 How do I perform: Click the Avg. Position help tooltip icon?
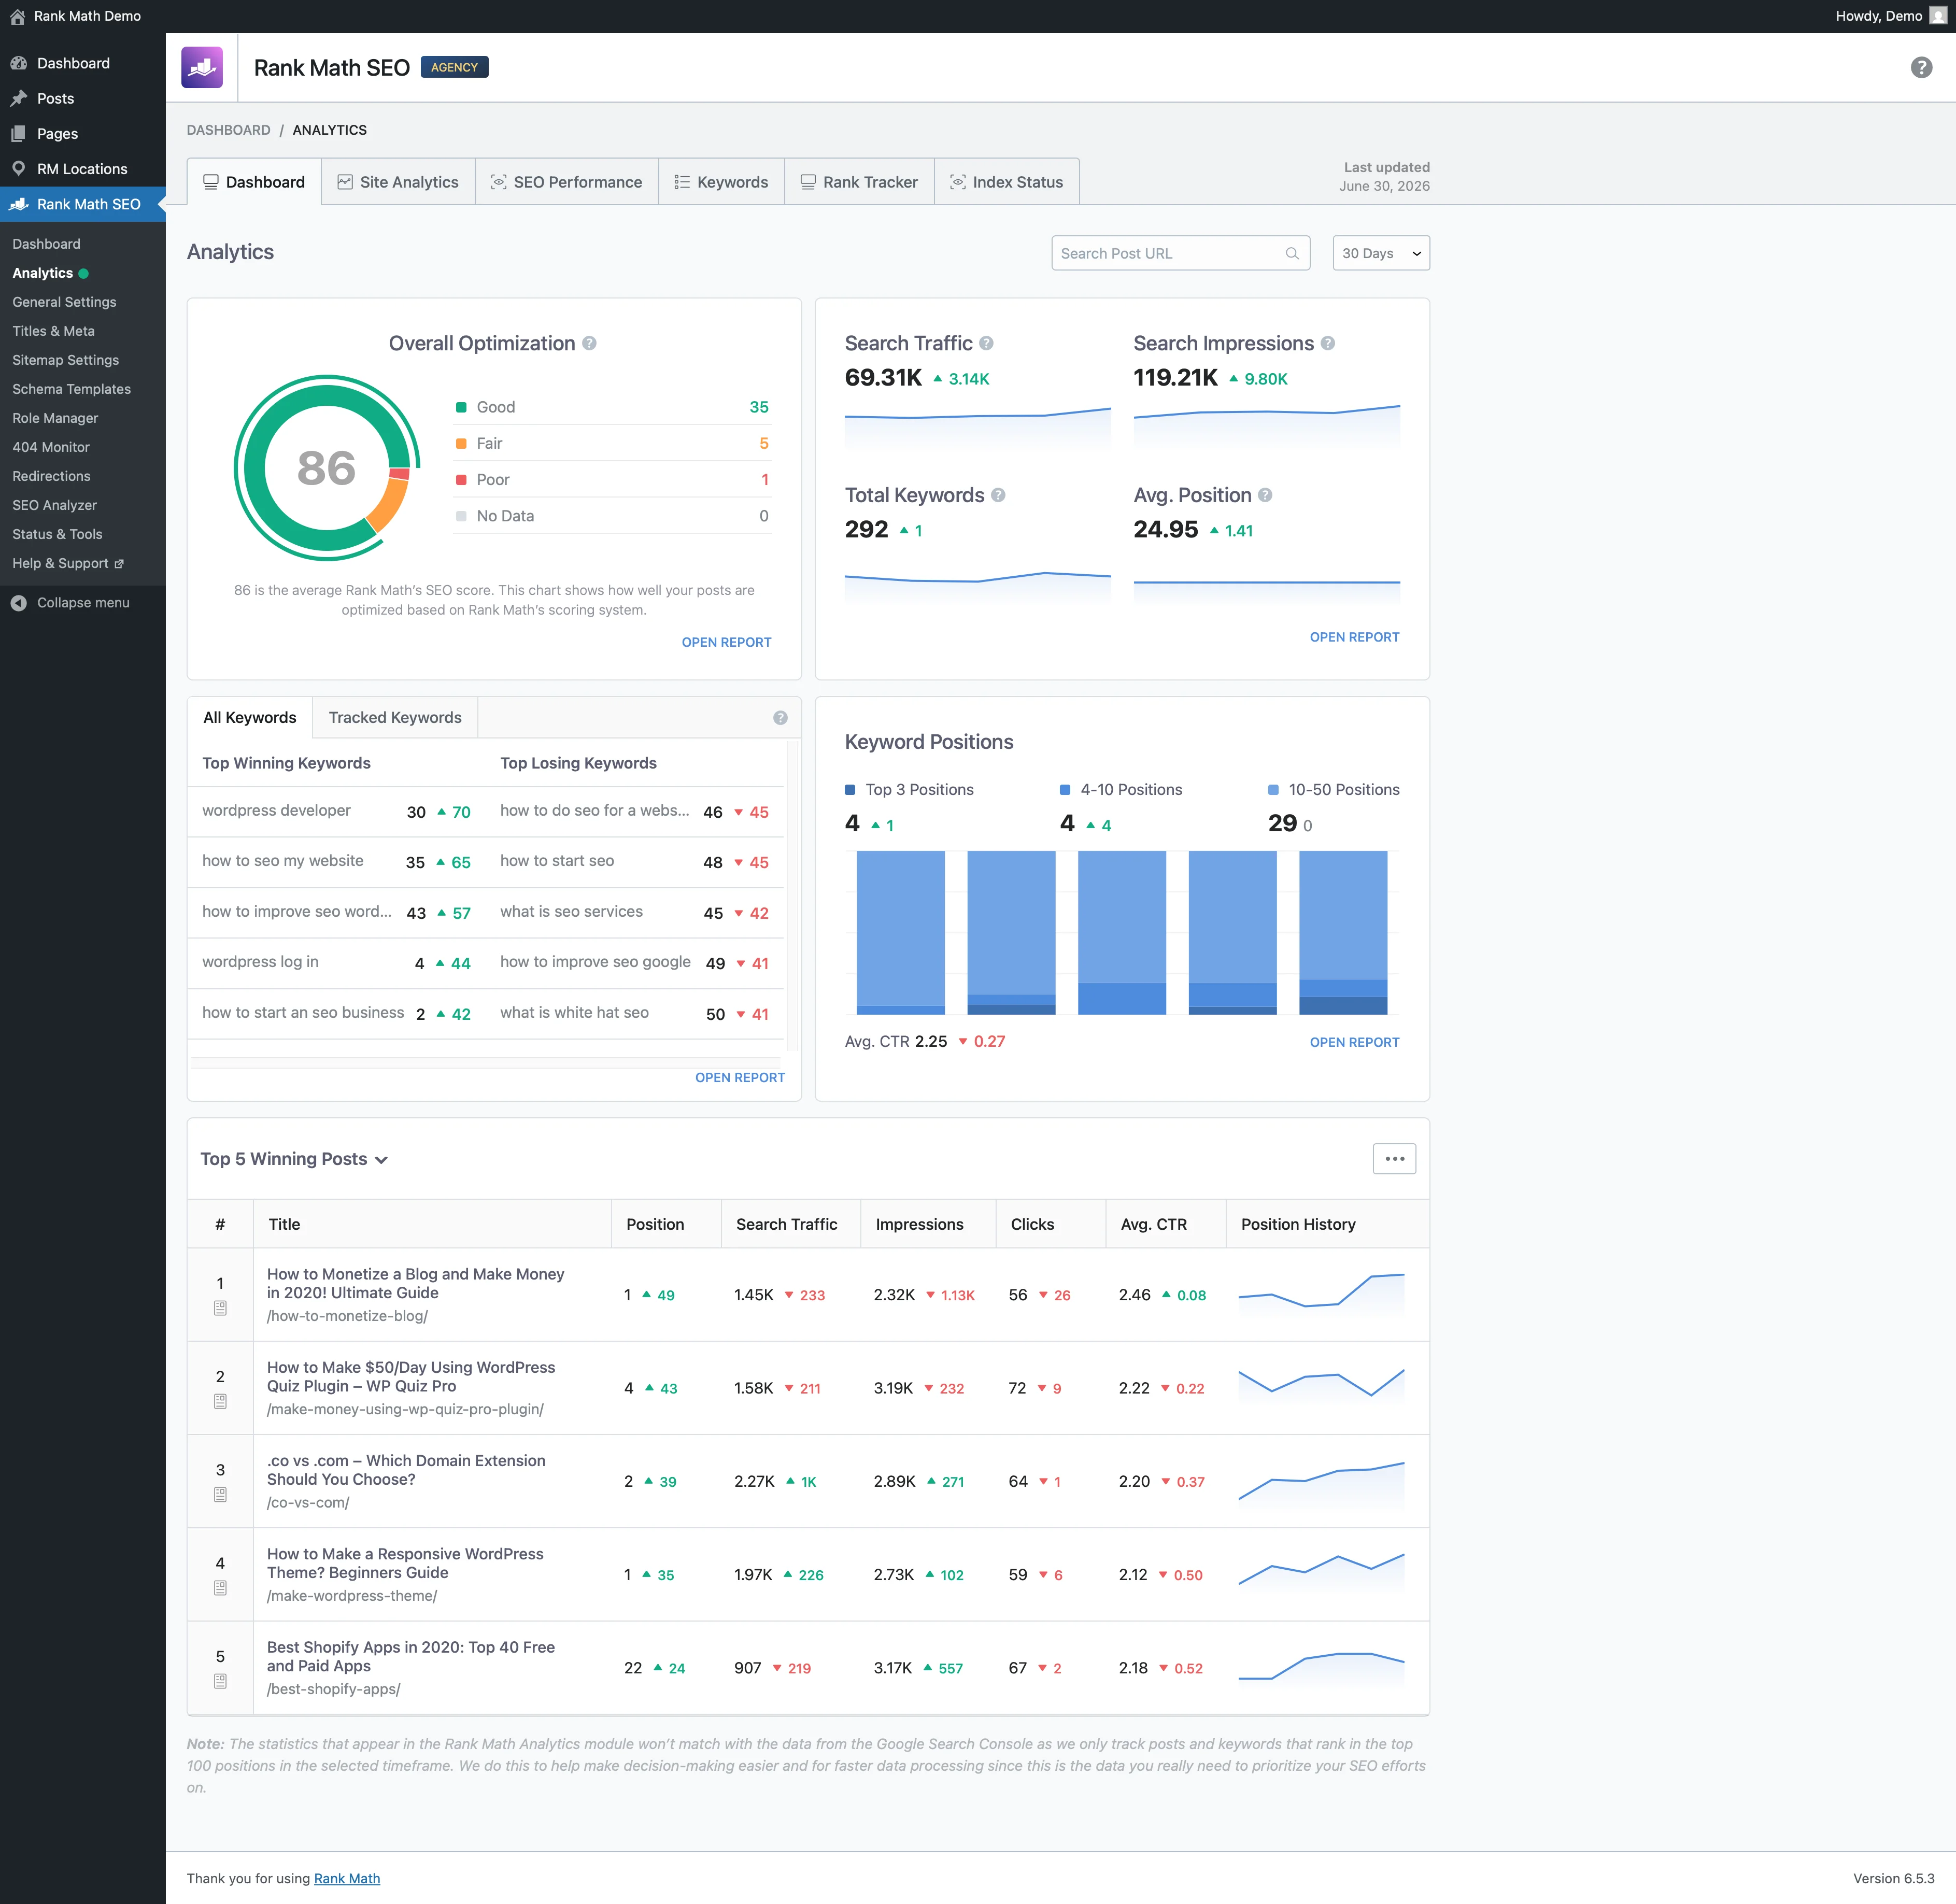click(1265, 495)
